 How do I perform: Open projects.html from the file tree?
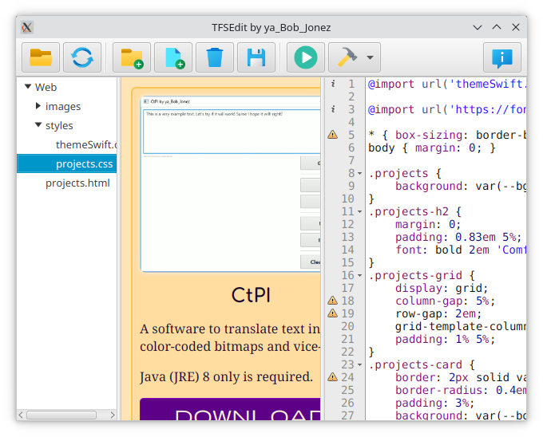pyautogui.click(x=77, y=183)
